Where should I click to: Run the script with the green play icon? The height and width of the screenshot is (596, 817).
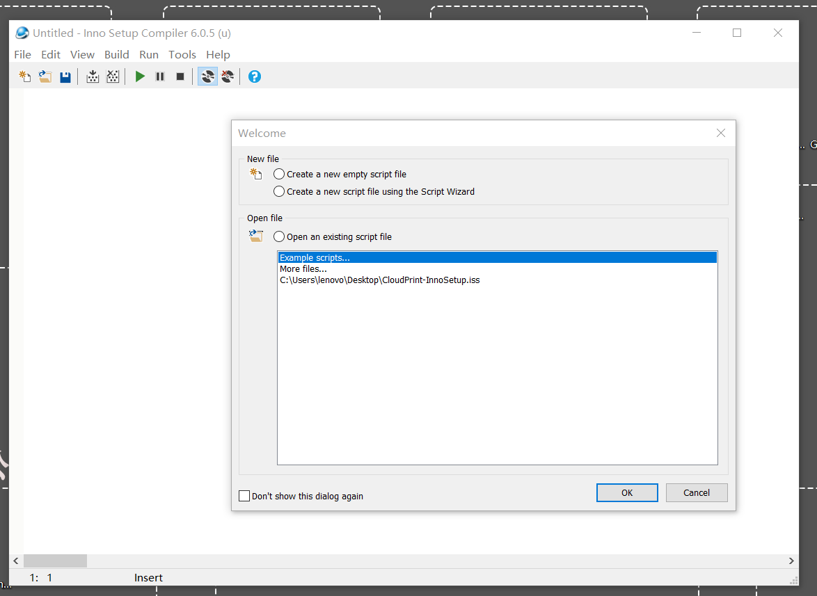(140, 76)
